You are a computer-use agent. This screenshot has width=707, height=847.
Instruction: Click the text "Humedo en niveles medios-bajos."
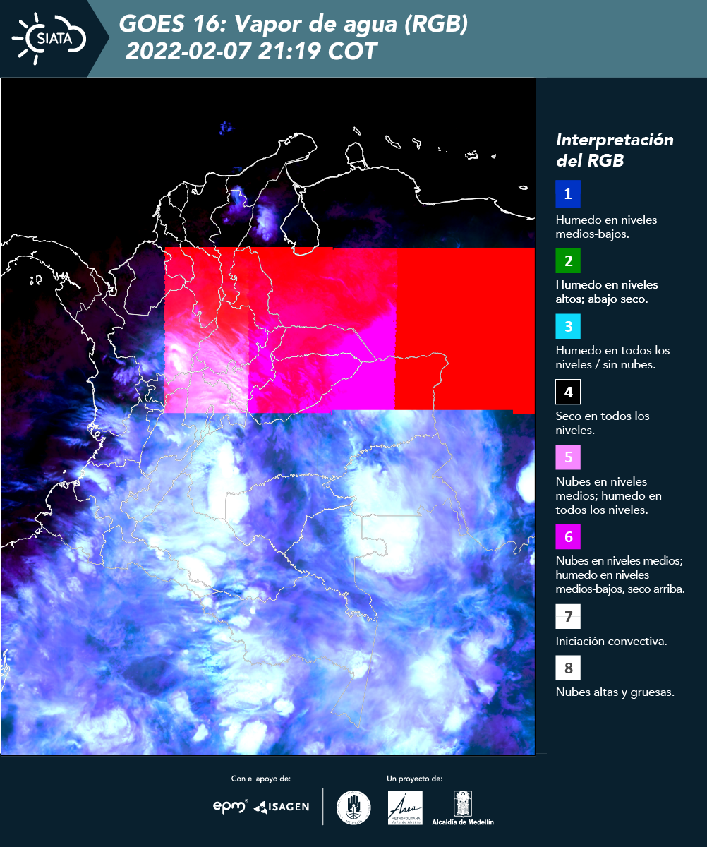coord(607,227)
